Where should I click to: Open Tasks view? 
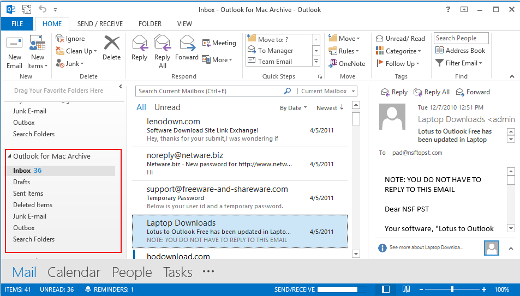178,272
